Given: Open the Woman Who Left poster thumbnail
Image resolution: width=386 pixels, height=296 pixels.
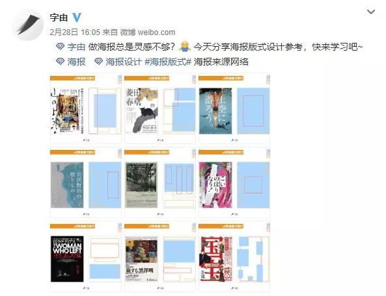Looking at the screenshot, I should click(86, 257).
